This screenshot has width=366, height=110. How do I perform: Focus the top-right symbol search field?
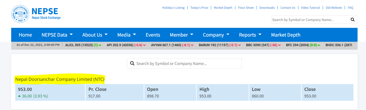pyautogui.click(x=310, y=20)
